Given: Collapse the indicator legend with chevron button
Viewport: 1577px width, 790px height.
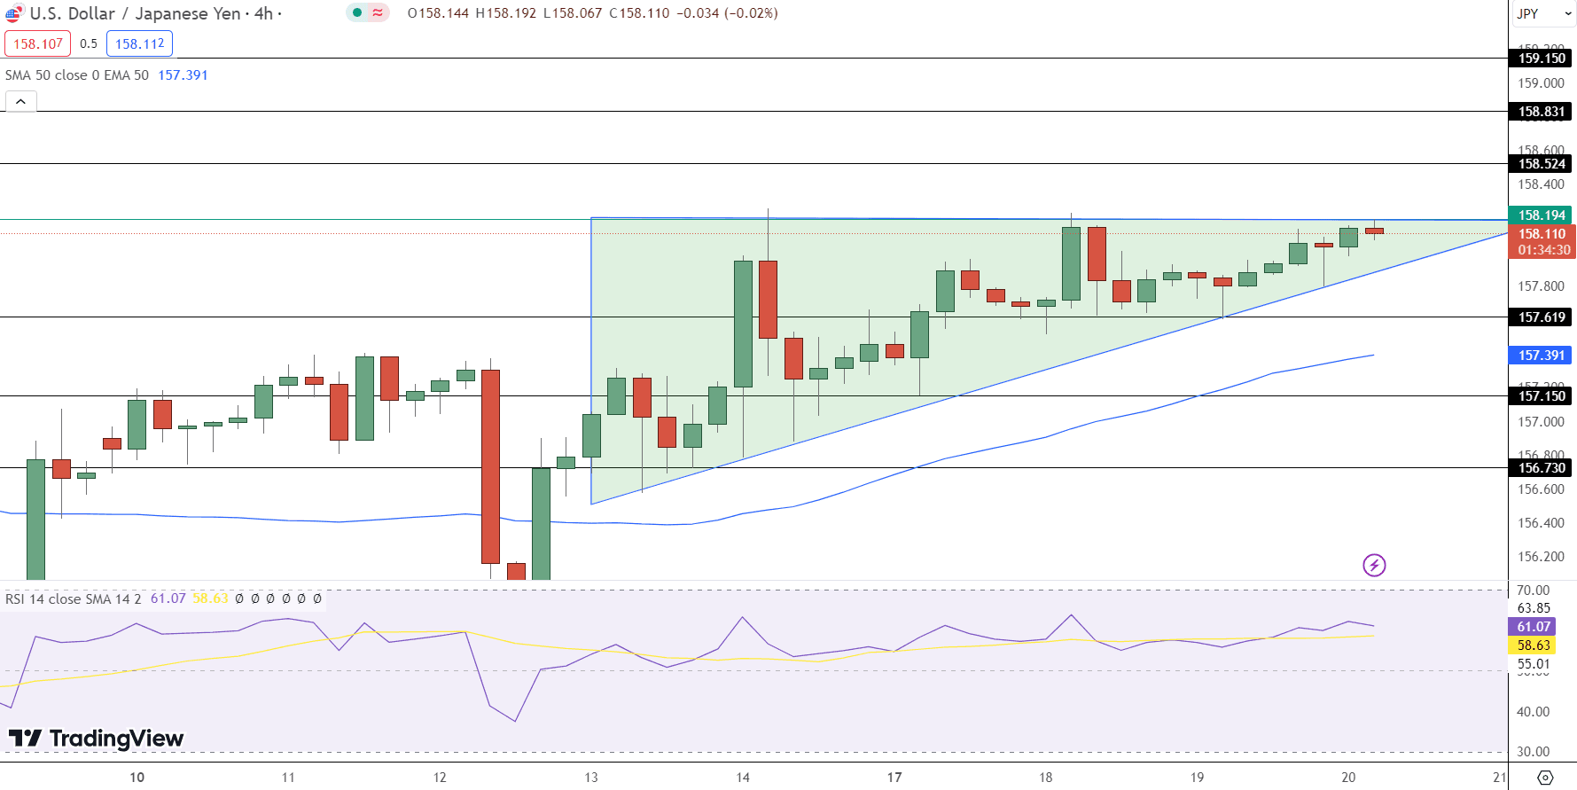Looking at the screenshot, I should 20,101.
